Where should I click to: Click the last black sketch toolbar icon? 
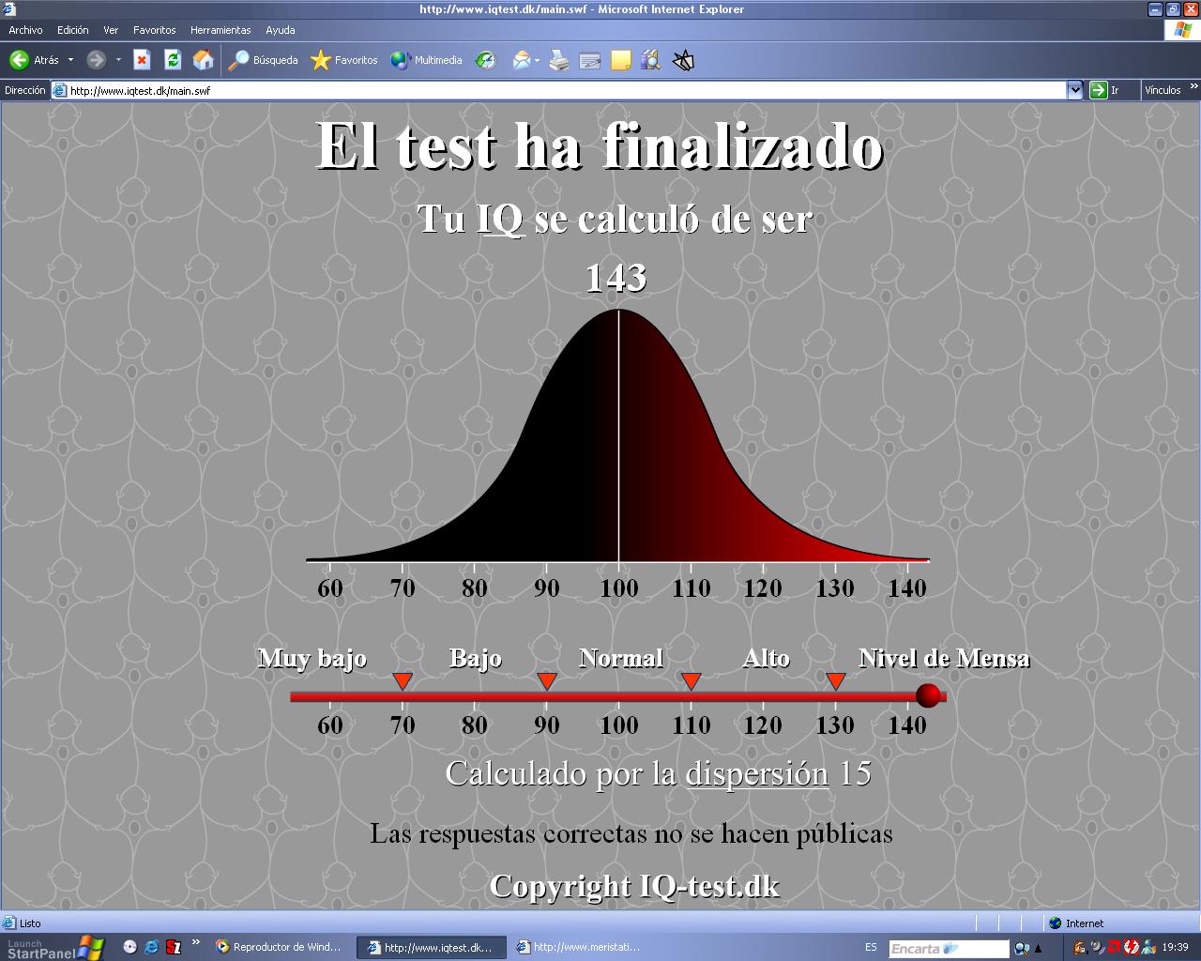click(x=684, y=60)
